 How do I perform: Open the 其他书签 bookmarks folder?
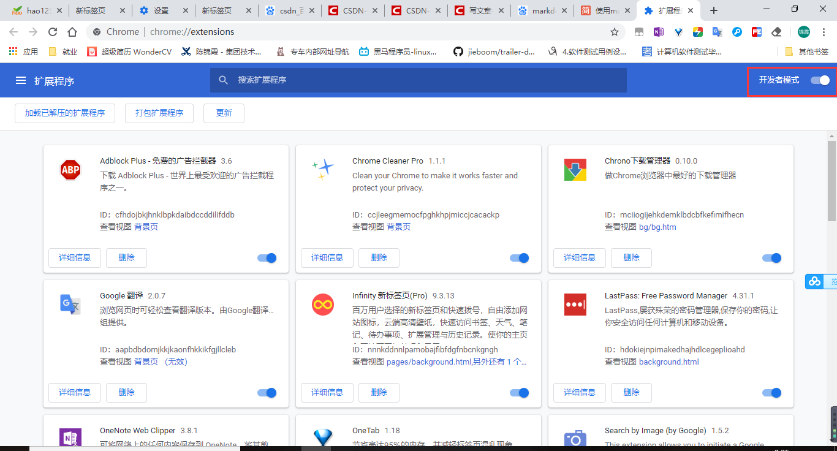pos(806,51)
